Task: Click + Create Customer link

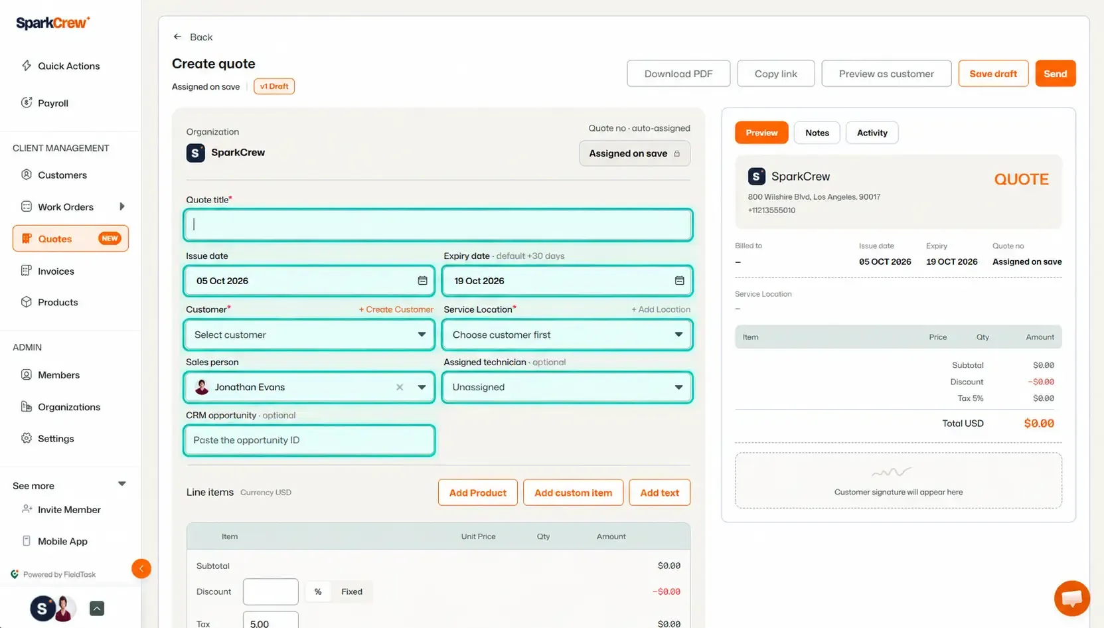Action: (396, 309)
